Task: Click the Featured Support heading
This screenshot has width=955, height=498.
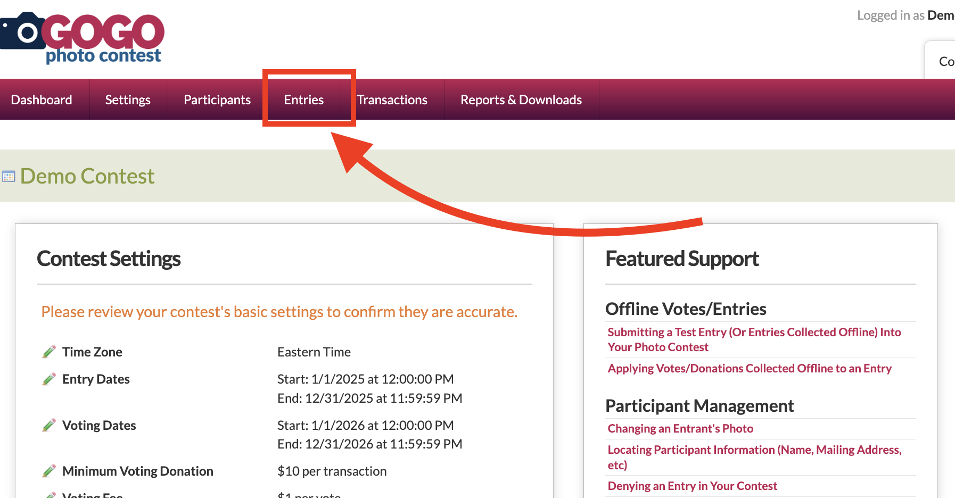Action: 682,259
